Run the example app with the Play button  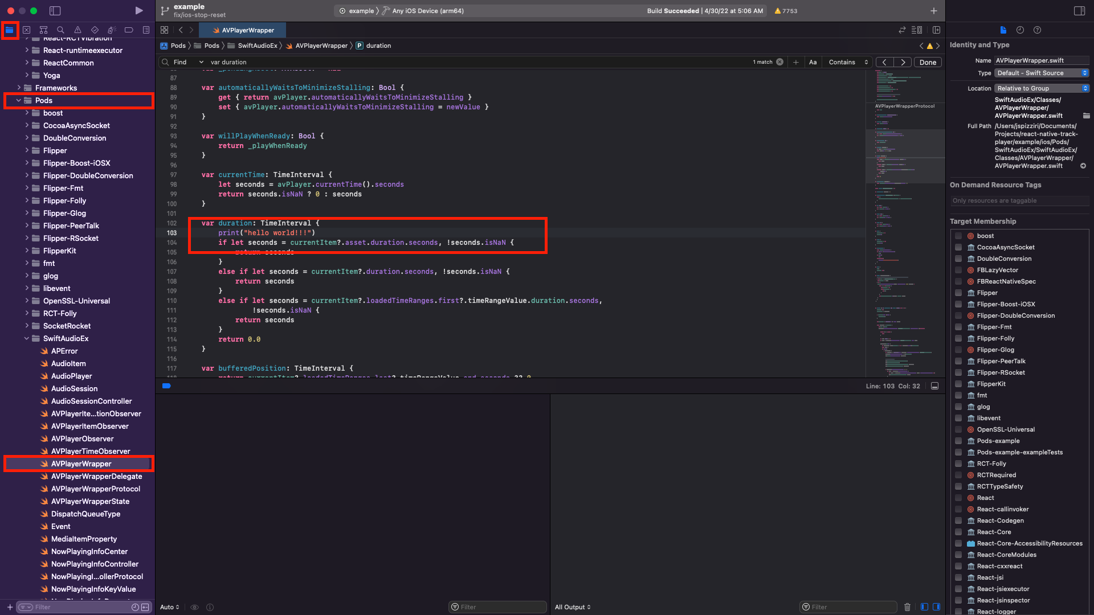[138, 10]
